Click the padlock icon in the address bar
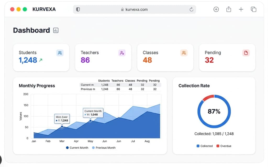Viewport: 268px width, 167px height. 122,9
